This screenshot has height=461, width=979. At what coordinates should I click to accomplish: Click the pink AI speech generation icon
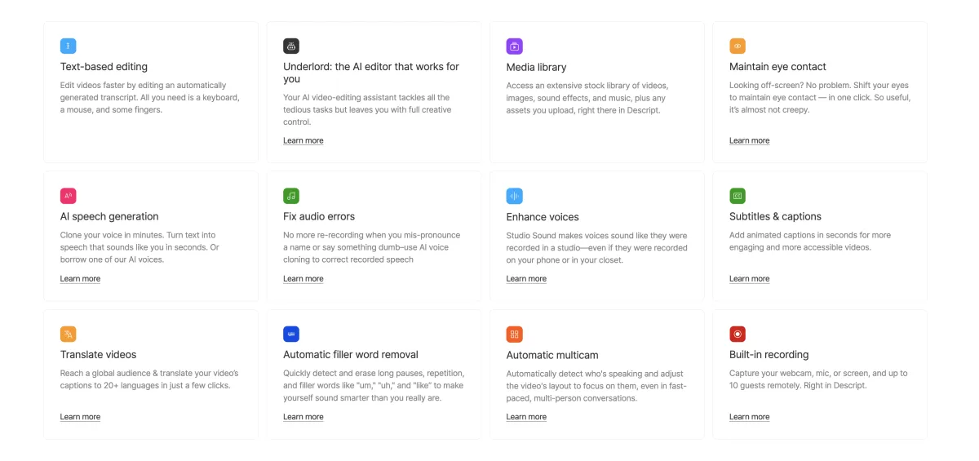[68, 196]
